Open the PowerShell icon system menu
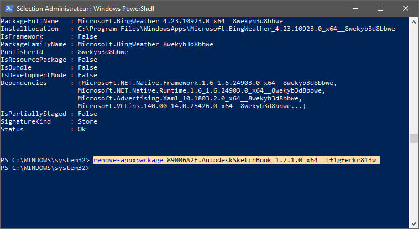 pos(9,8)
